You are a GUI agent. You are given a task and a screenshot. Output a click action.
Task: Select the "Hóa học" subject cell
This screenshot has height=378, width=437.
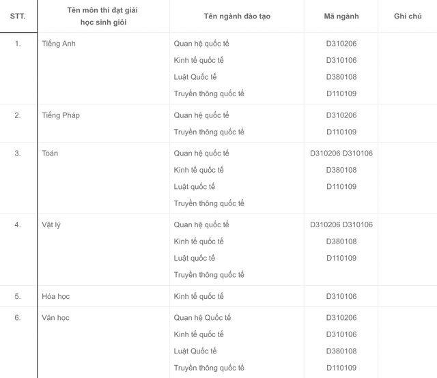click(56, 296)
